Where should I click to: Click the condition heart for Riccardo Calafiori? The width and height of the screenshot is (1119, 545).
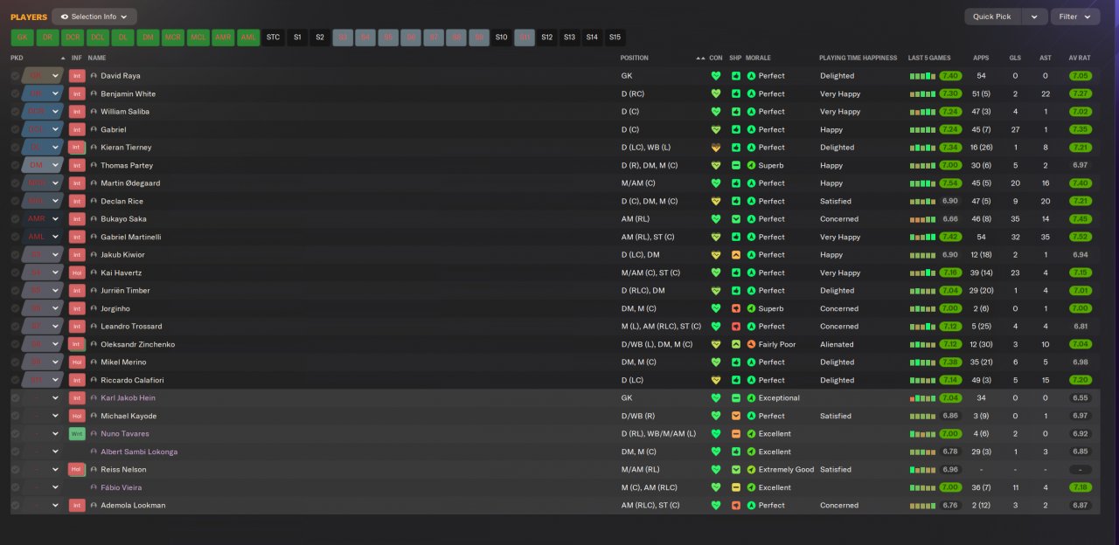click(x=716, y=380)
